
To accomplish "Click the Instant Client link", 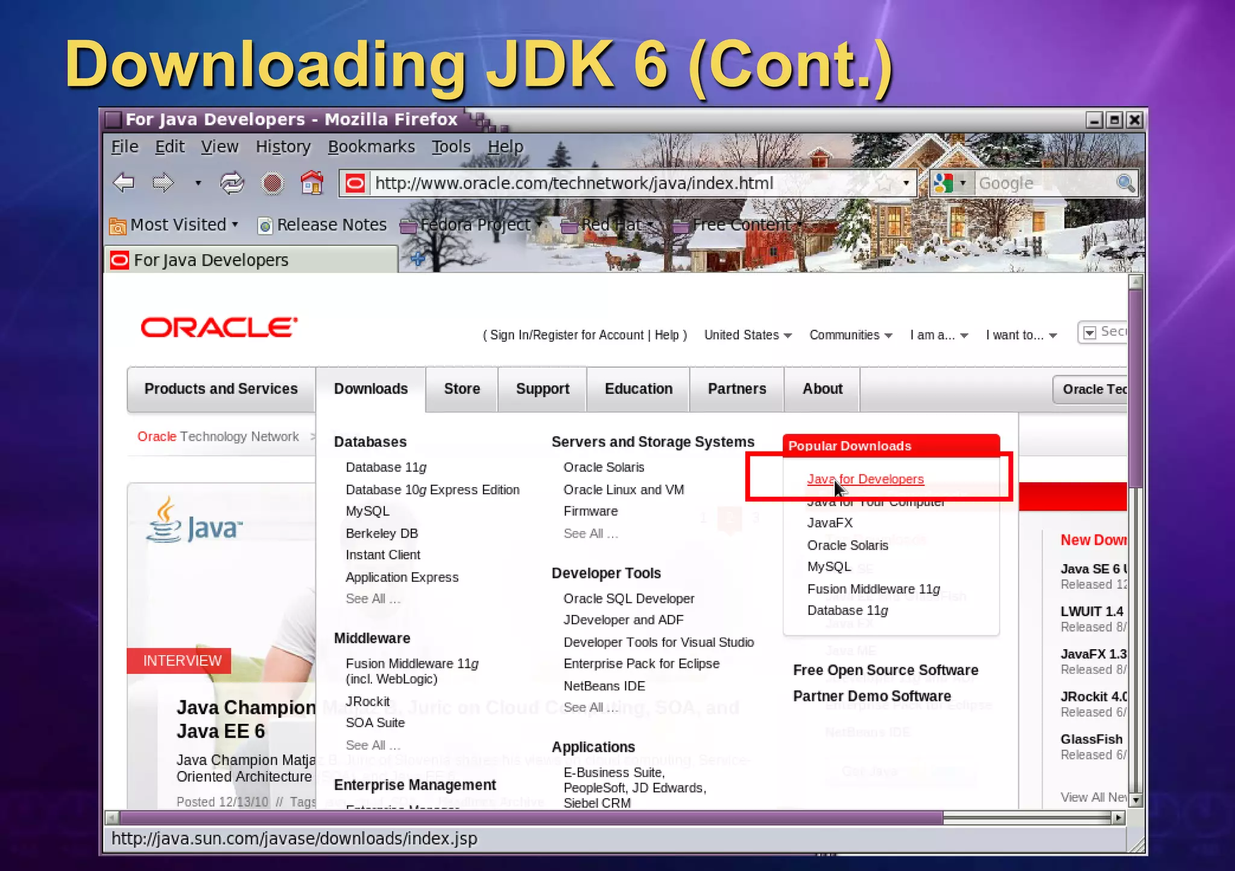I will click(x=383, y=555).
